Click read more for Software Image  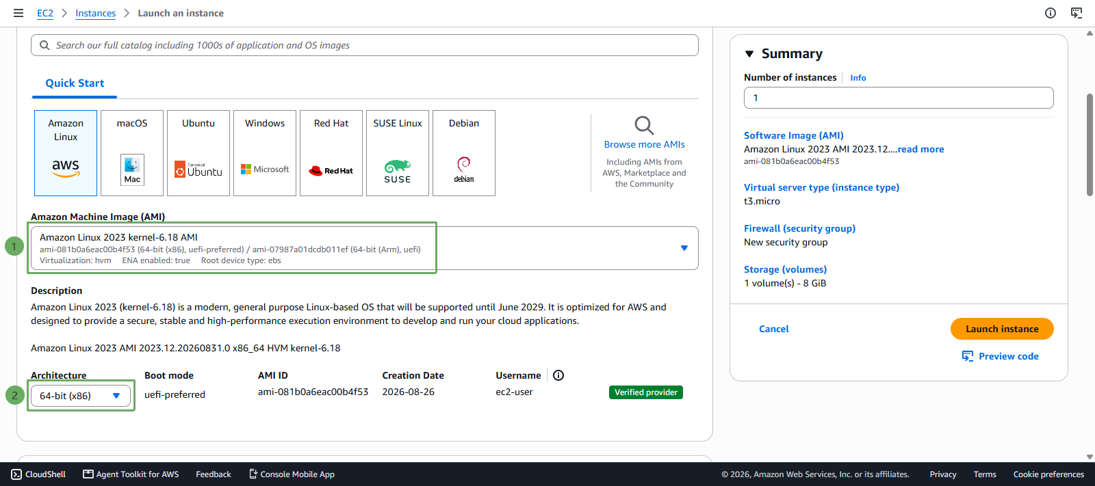coord(920,149)
